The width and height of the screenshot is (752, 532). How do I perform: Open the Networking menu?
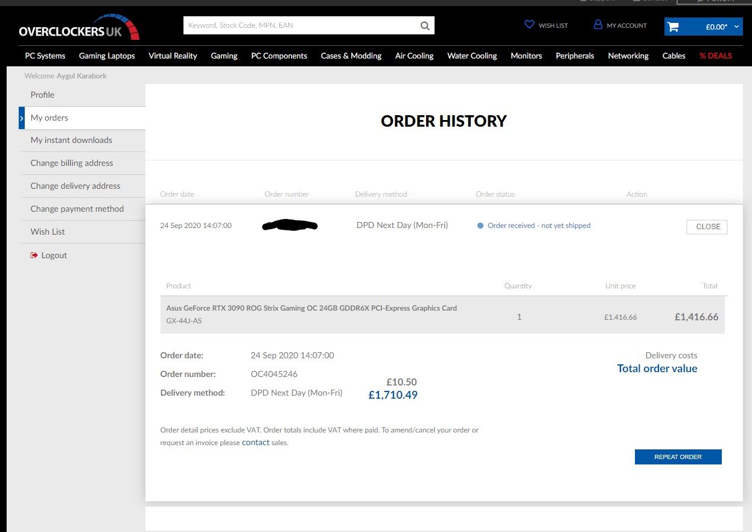click(628, 55)
